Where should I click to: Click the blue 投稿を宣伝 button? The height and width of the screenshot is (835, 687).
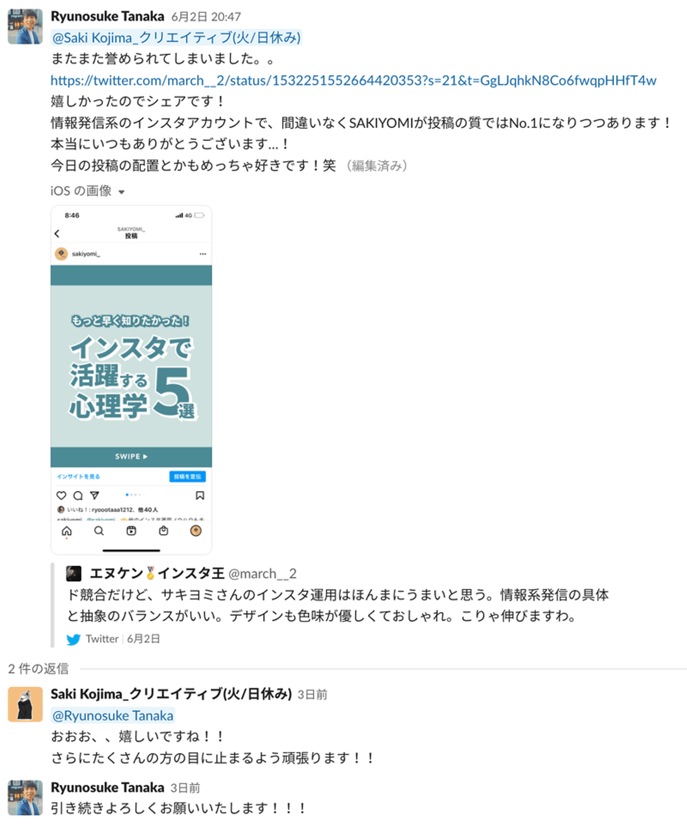187,477
